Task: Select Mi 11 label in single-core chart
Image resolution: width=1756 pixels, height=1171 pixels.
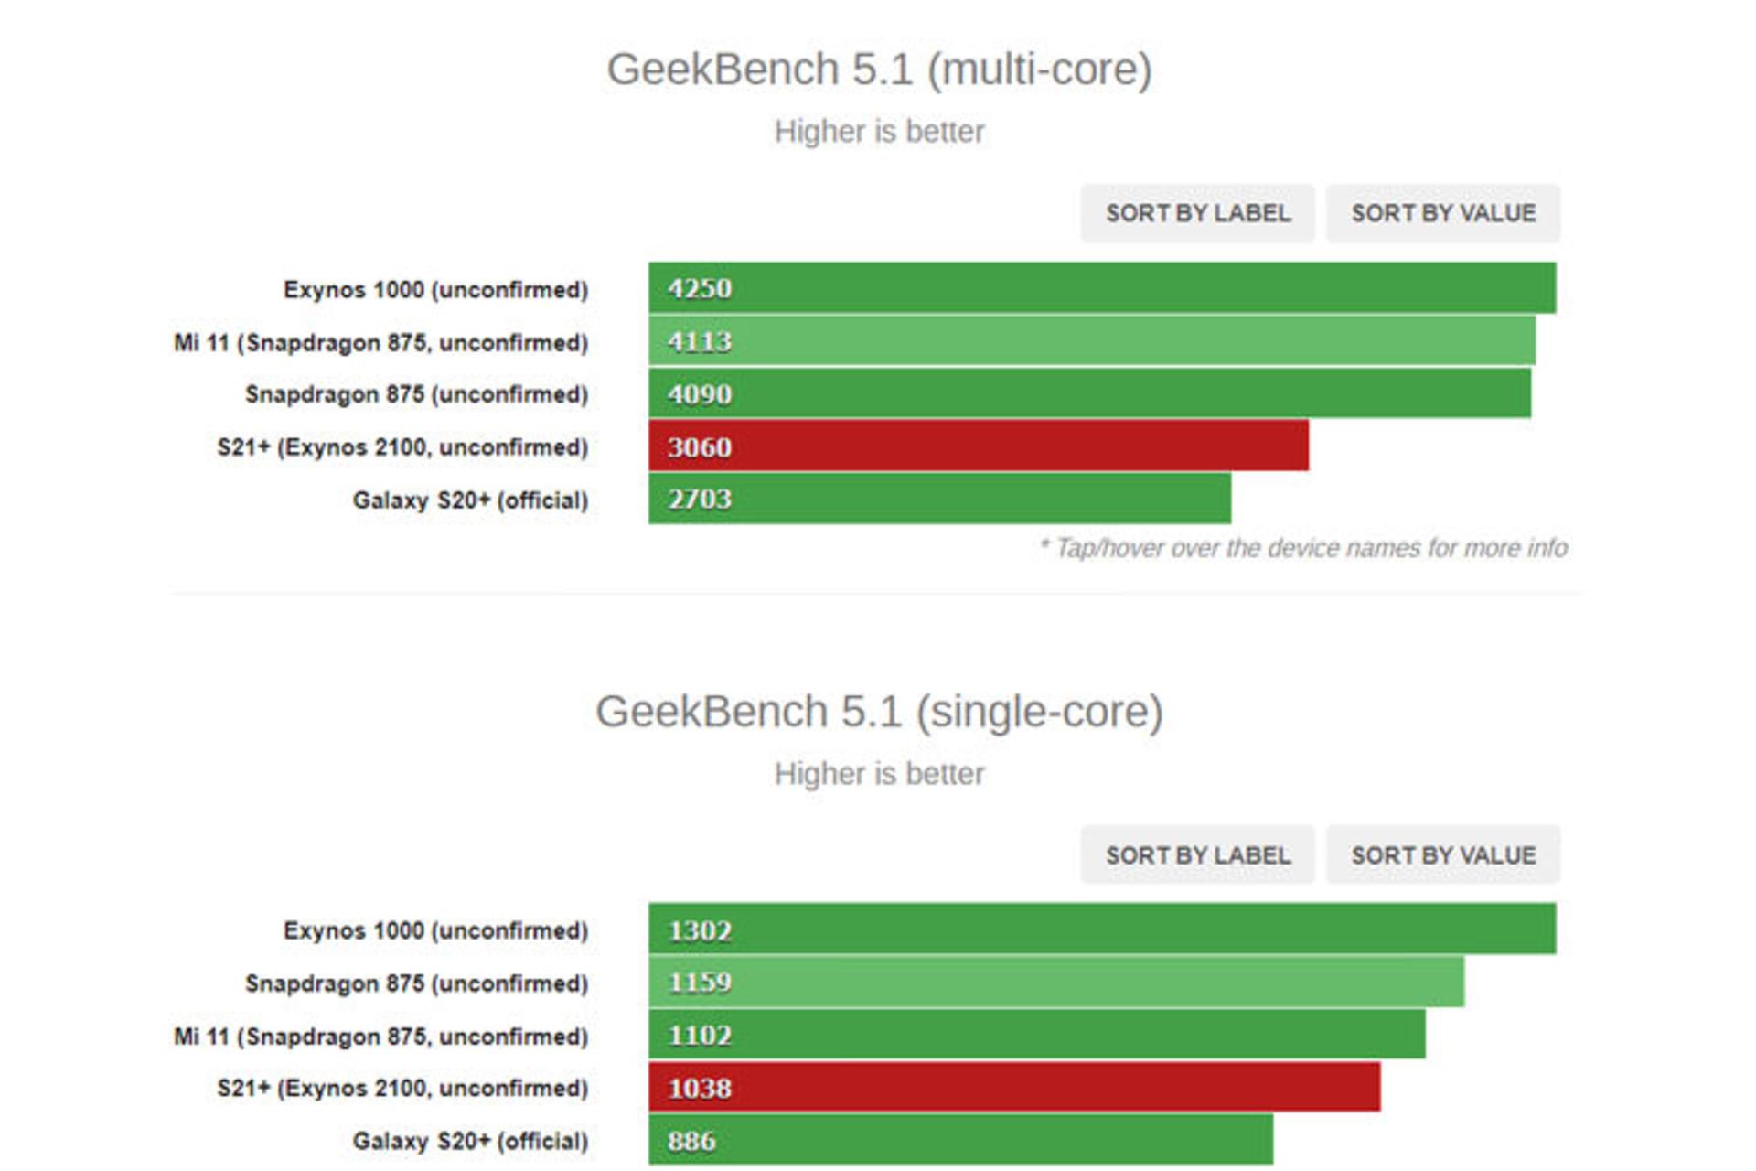Action: click(380, 1037)
